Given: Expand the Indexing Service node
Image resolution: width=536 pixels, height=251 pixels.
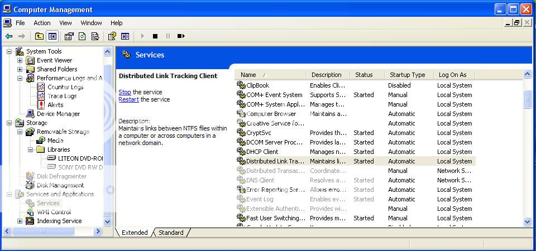Looking at the screenshot, I should (20, 221).
